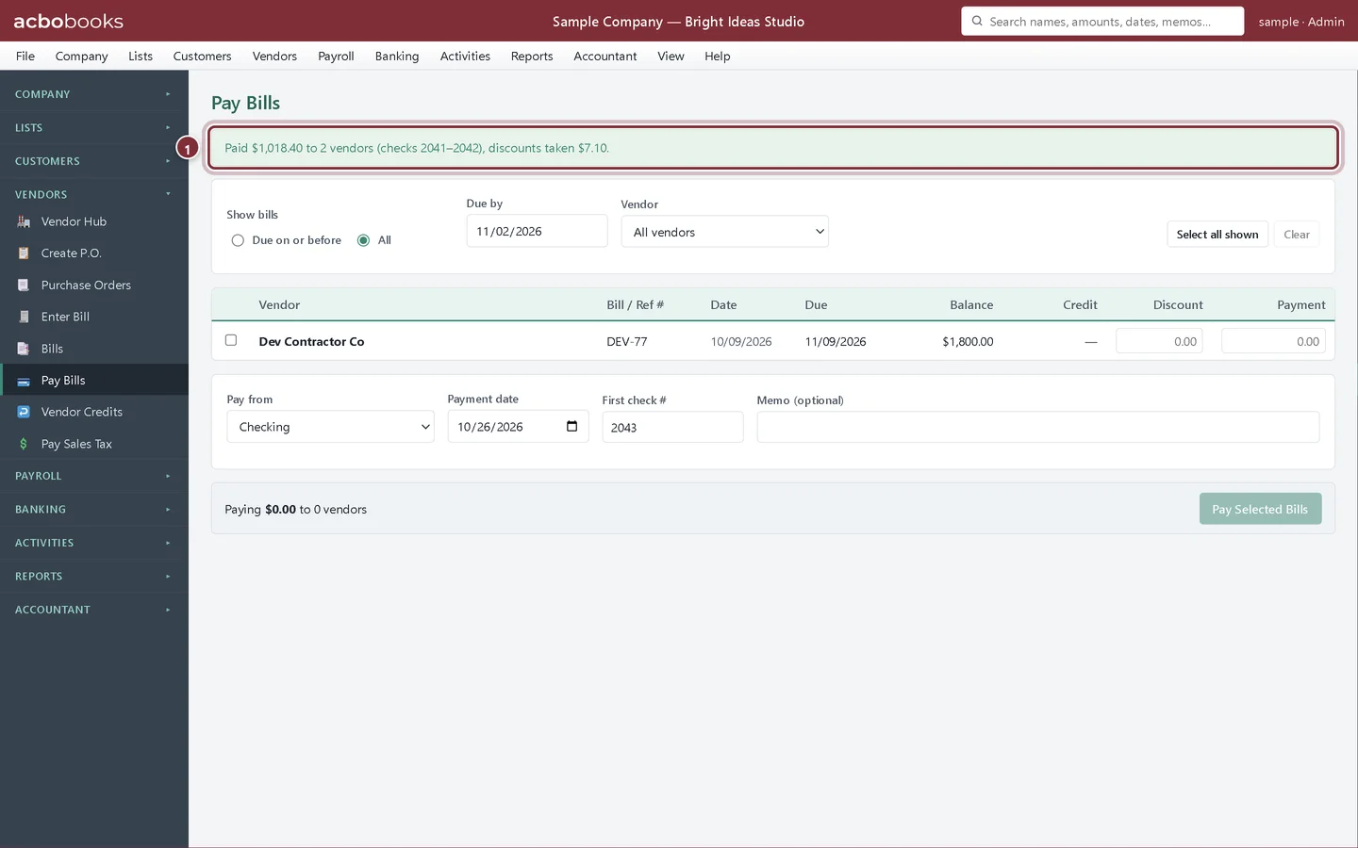
Task: Click the Pay Sales Tax dollar icon
Action: pos(24,444)
